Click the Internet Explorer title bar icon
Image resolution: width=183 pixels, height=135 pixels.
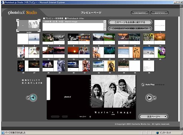(3, 2)
